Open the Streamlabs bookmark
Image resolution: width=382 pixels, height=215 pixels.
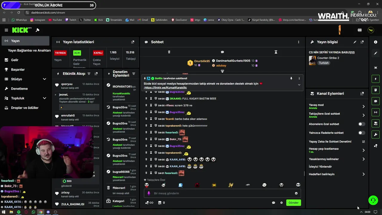(114, 20)
